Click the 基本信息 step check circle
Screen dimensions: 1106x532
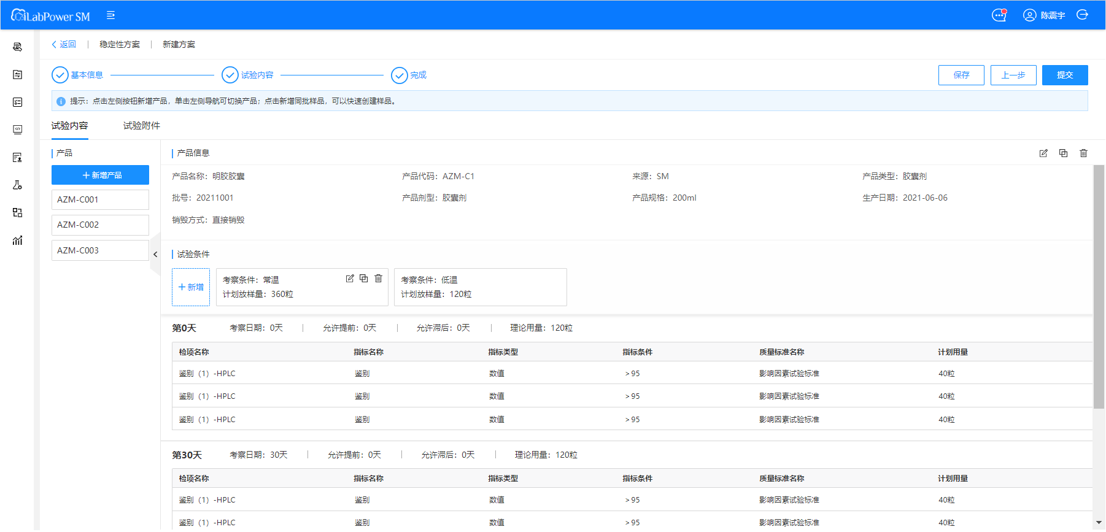(60, 75)
